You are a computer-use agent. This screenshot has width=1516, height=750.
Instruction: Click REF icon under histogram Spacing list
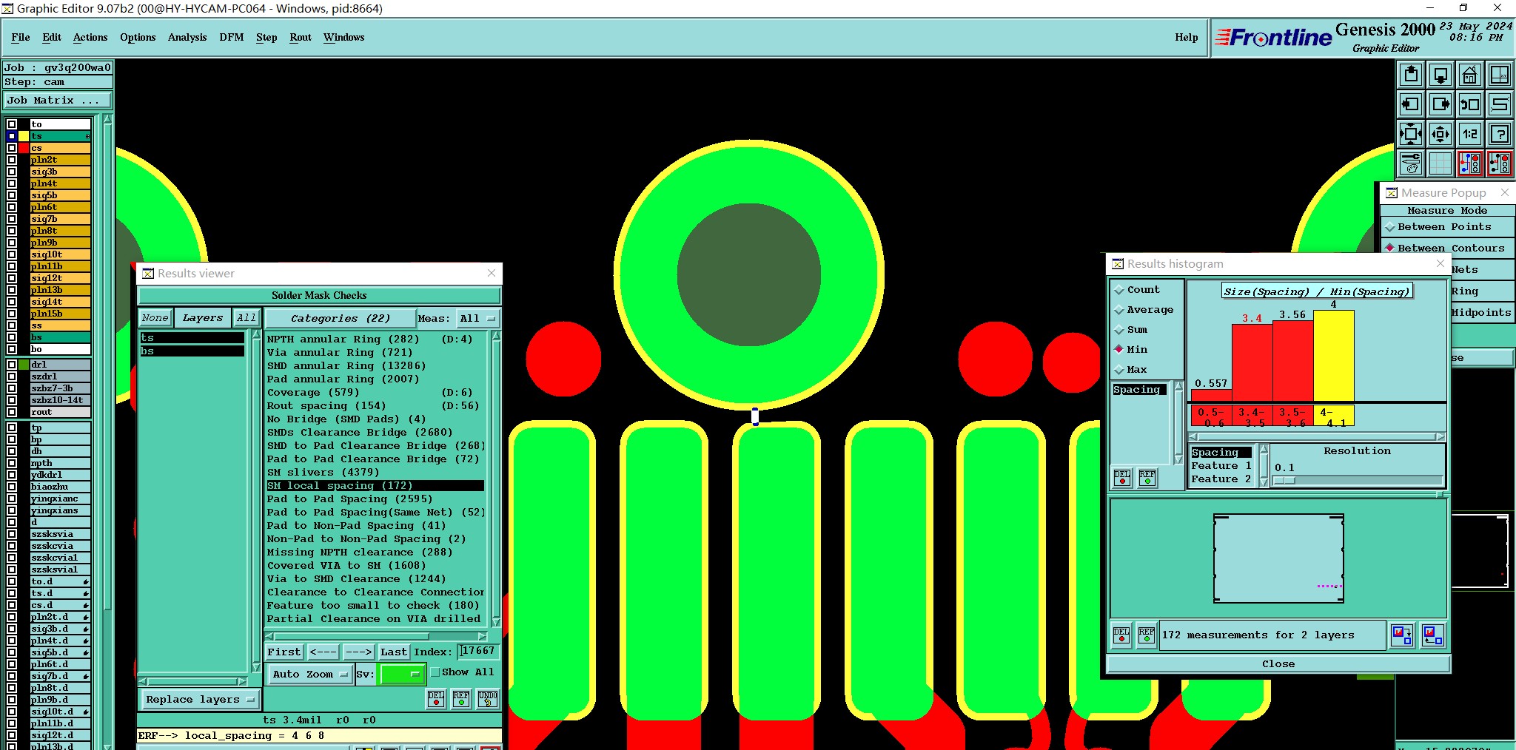coord(1147,477)
